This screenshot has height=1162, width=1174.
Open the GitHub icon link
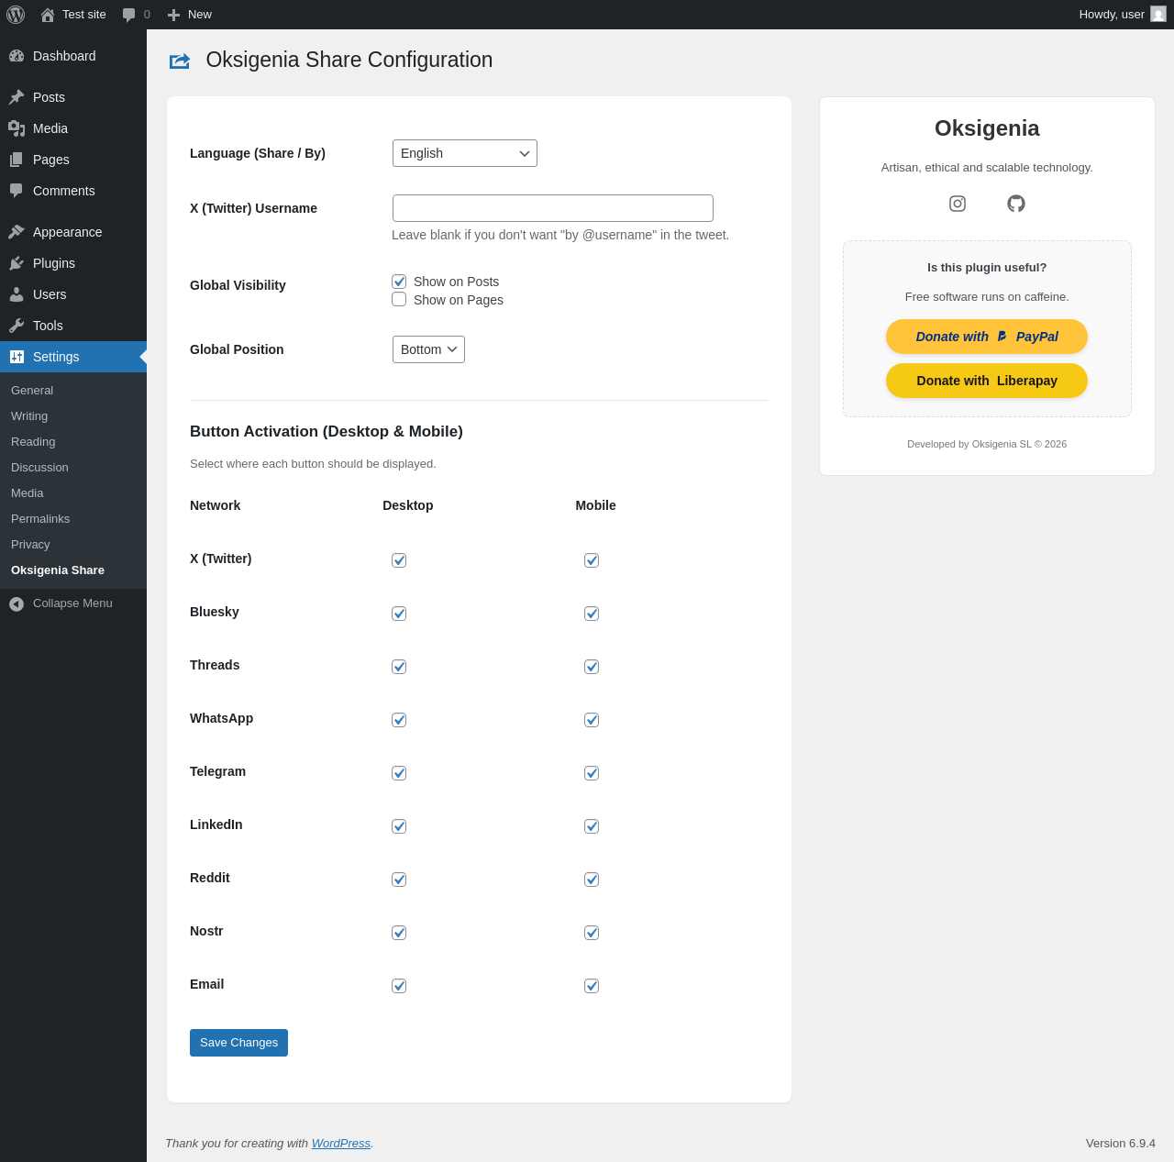pos(1016,204)
